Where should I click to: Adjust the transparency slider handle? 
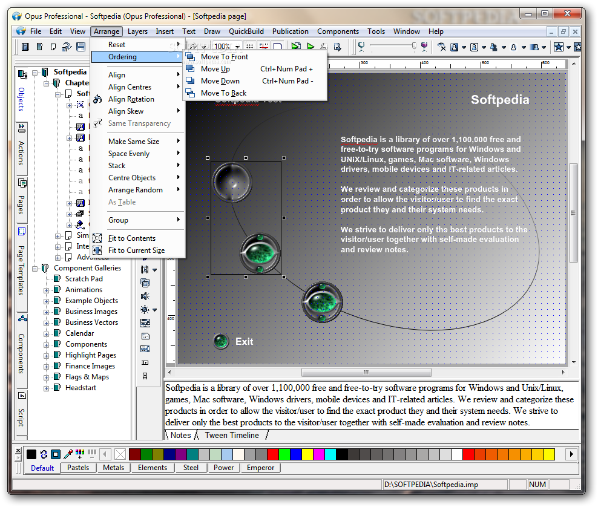coord(414,46)
